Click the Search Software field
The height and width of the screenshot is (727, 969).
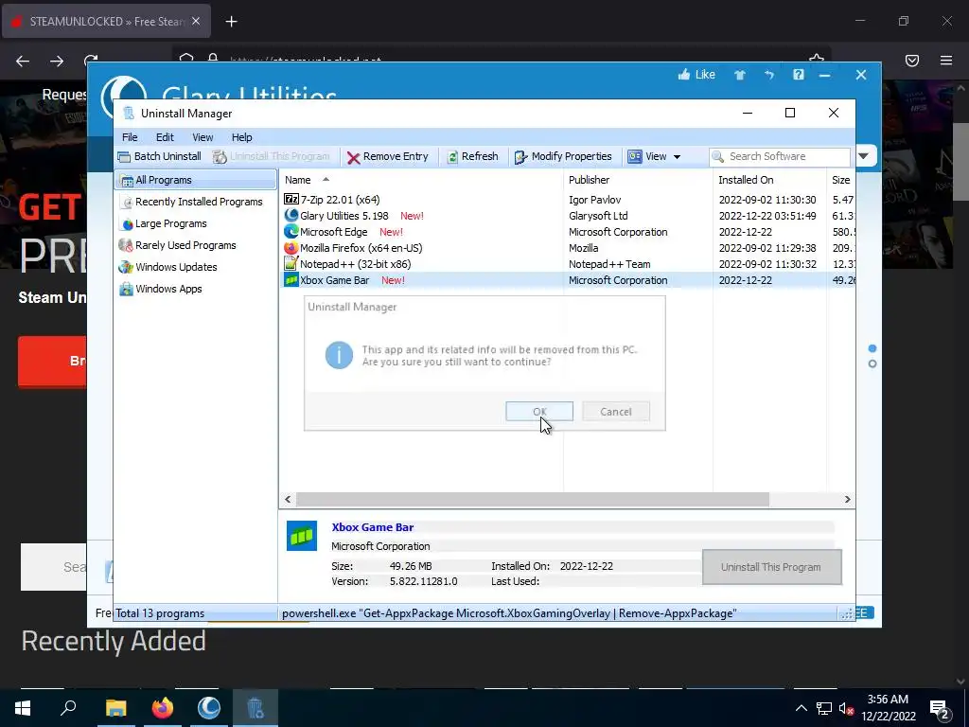coord(780,156)
